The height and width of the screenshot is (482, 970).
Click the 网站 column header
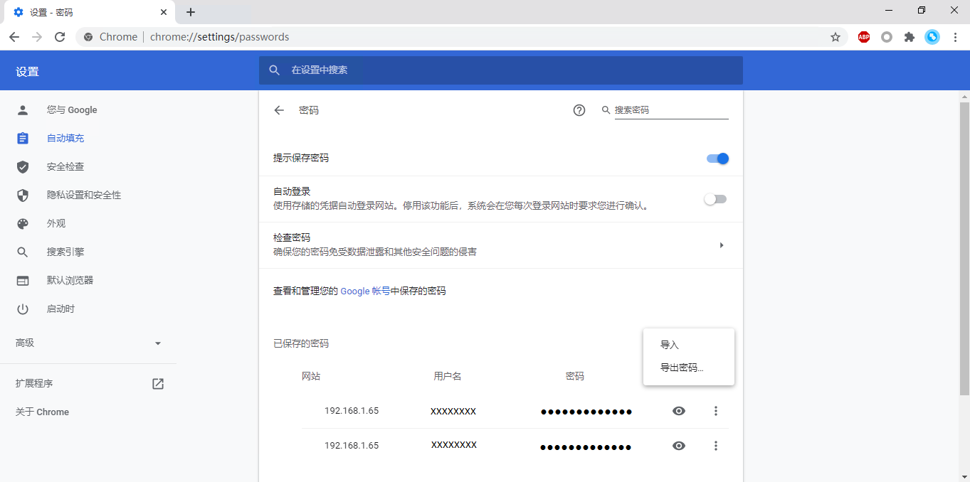click(311, 376)
